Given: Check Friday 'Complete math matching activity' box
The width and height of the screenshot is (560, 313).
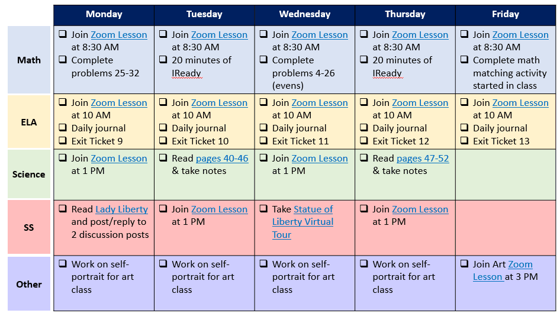Looking at the screenshot, I should click(464, 60).
